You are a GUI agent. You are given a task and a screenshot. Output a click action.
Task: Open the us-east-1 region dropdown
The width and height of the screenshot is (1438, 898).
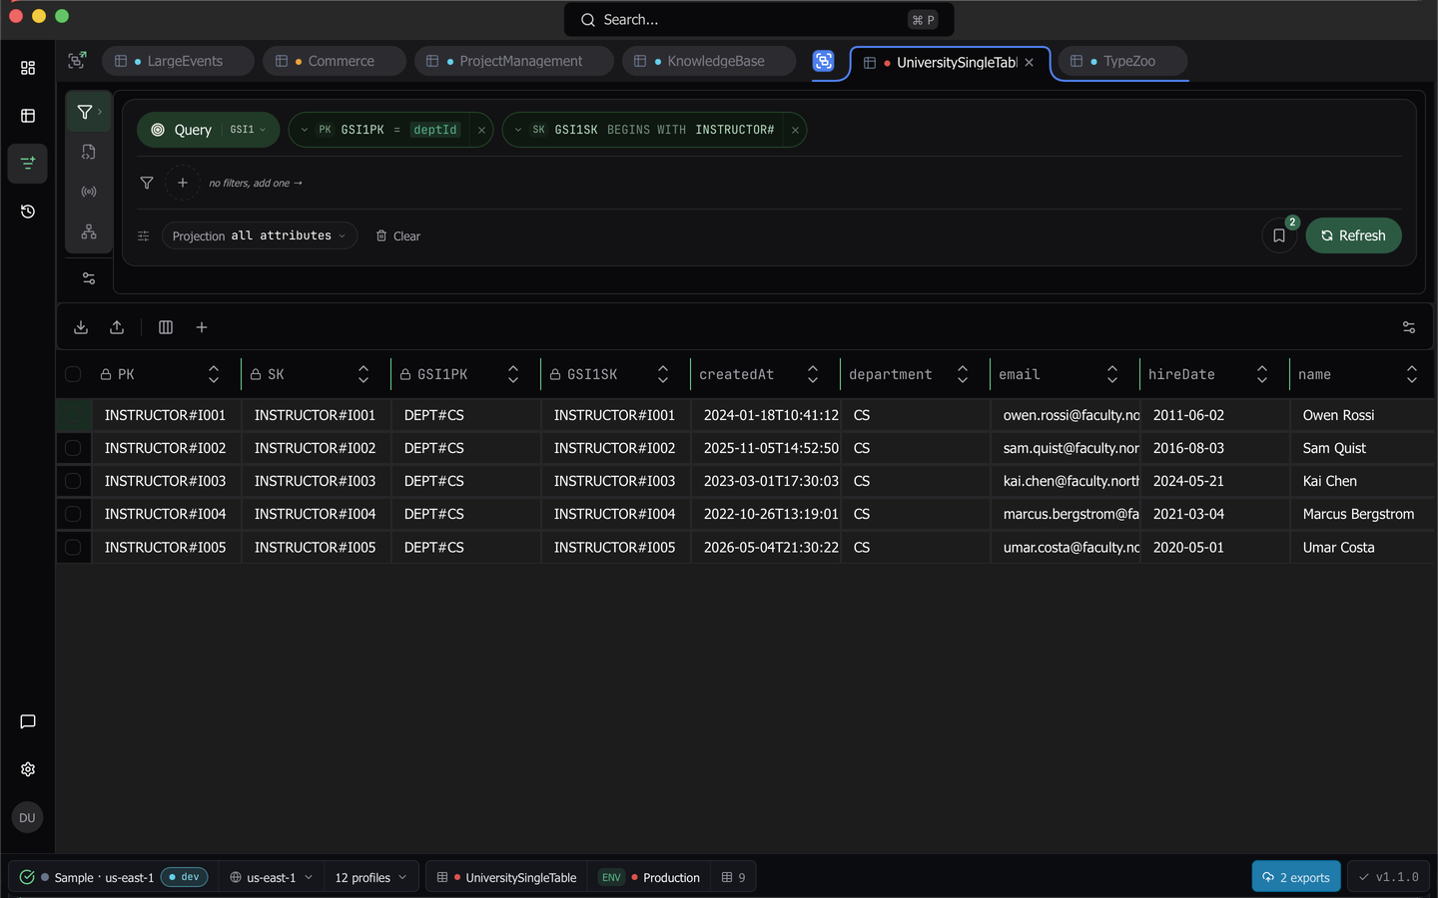pos(271,877)
